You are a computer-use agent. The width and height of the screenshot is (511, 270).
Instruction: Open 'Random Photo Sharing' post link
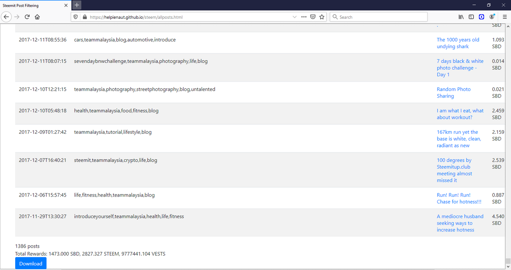click(x=454, y=93)
